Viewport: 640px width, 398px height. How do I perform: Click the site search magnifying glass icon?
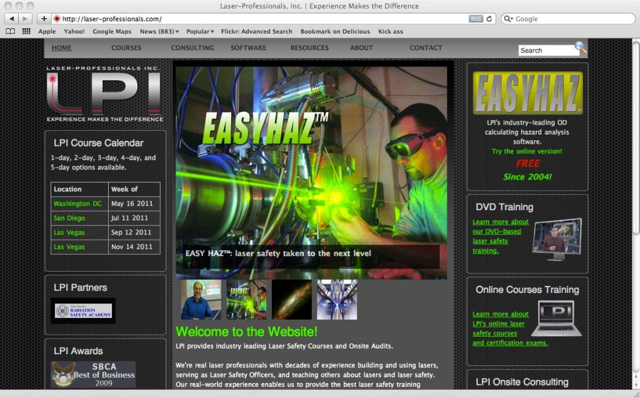[581, 48]
